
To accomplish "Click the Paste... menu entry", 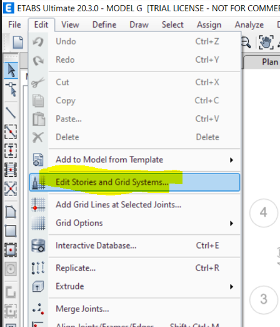I will [134, 119].
